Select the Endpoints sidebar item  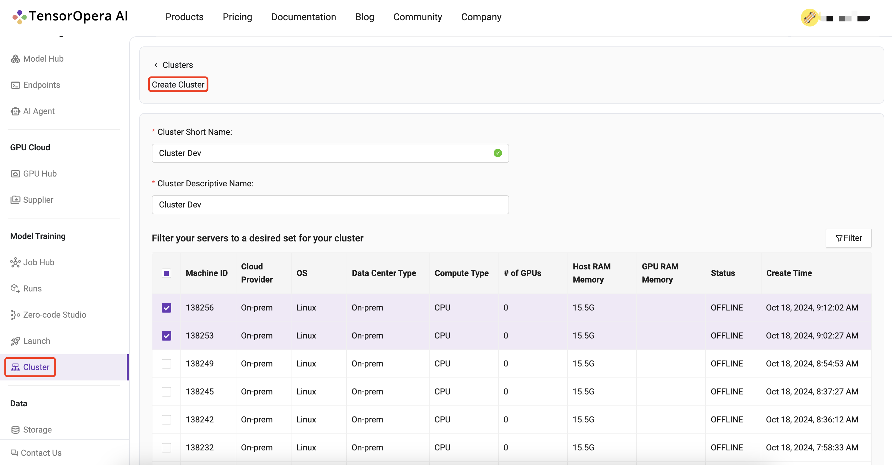pos(42,85)
